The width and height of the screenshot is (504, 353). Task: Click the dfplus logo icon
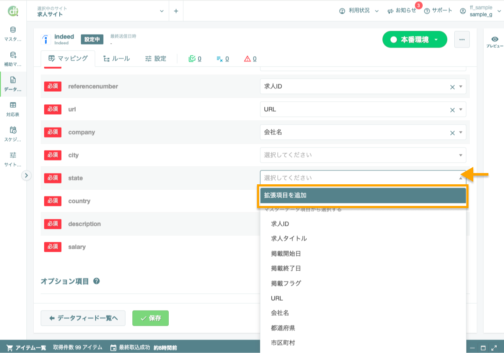pos(13,11)
